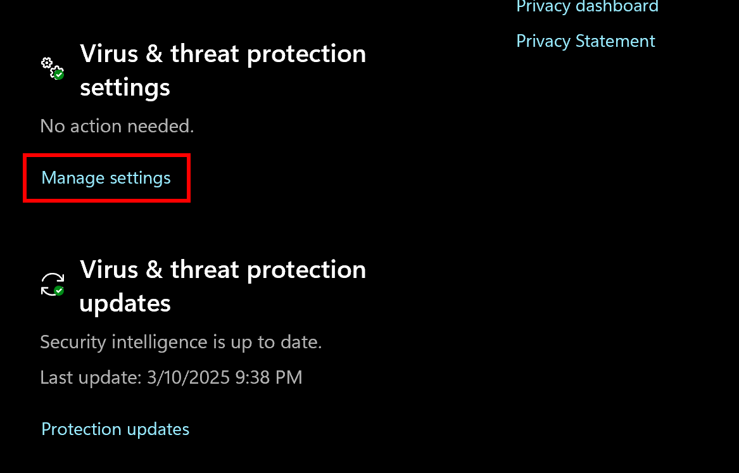Viewport: 739px width, 473px height.
Task: Click the word "updates" under the second heading
Action: point(125,304)
